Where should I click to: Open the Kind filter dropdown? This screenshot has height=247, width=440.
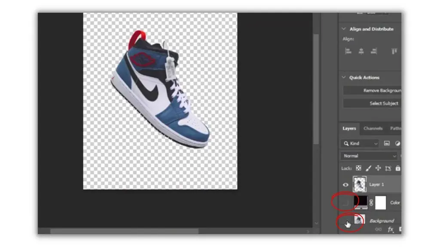pos(360,143)
